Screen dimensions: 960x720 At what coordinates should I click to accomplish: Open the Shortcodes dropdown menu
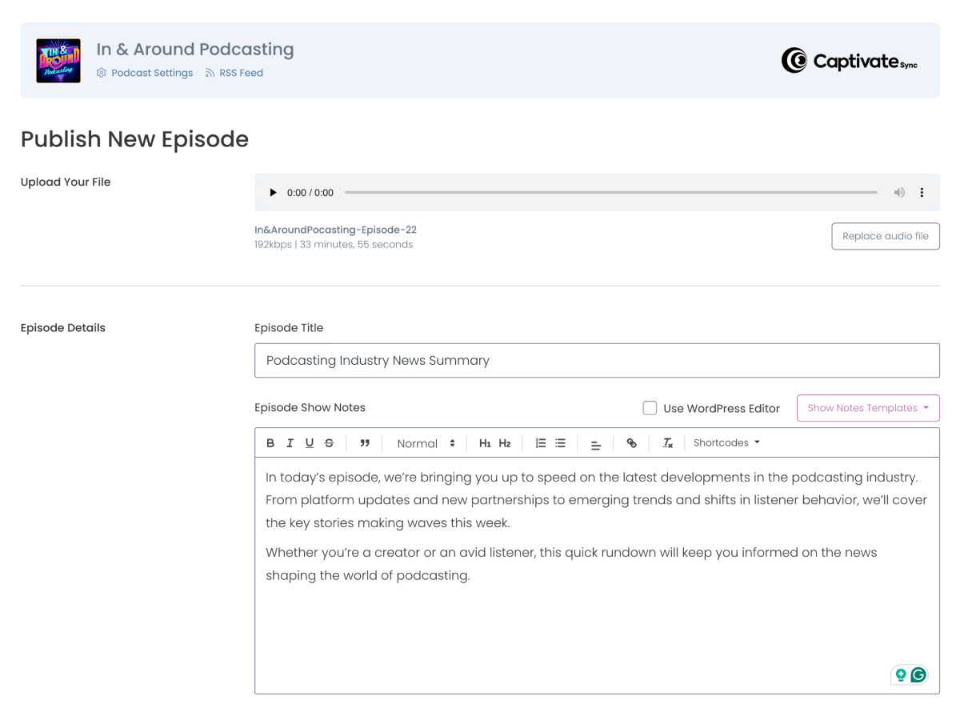coord(726,443)
